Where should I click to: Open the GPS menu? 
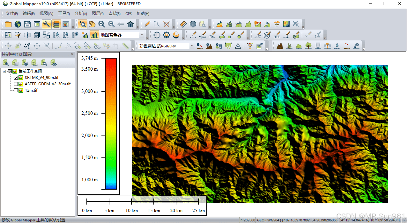coord(129,14)
